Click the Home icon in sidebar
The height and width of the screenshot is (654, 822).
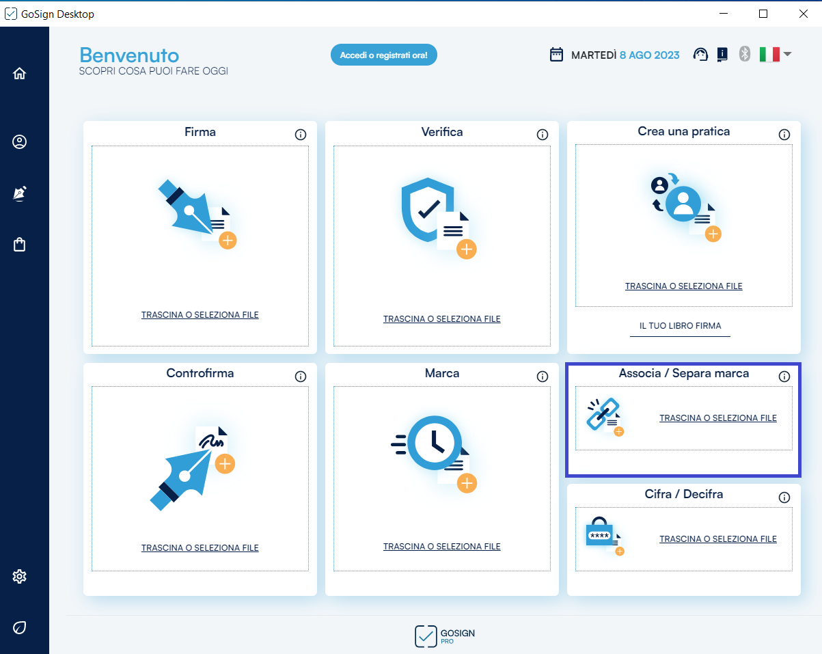19,74
